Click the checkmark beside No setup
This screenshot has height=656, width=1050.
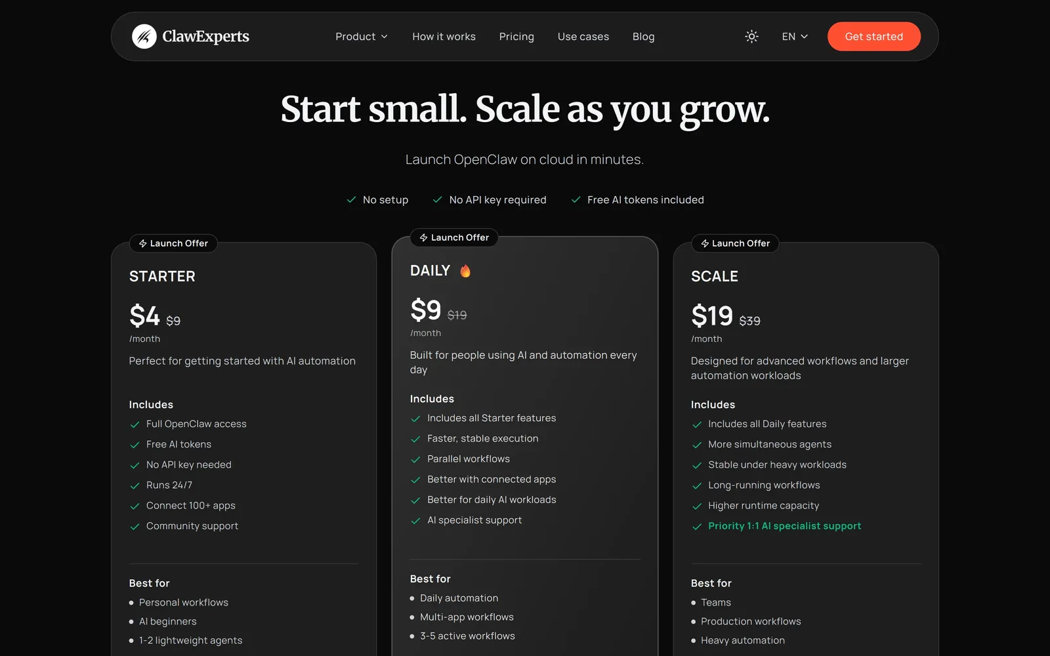(x=351, y=199)
